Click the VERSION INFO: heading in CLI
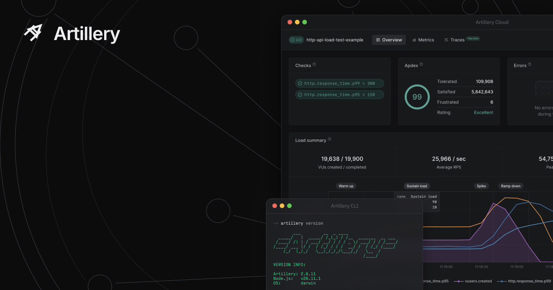Viewport: 553px width, 290px height. pyautogui.click(x=289, y=265)
